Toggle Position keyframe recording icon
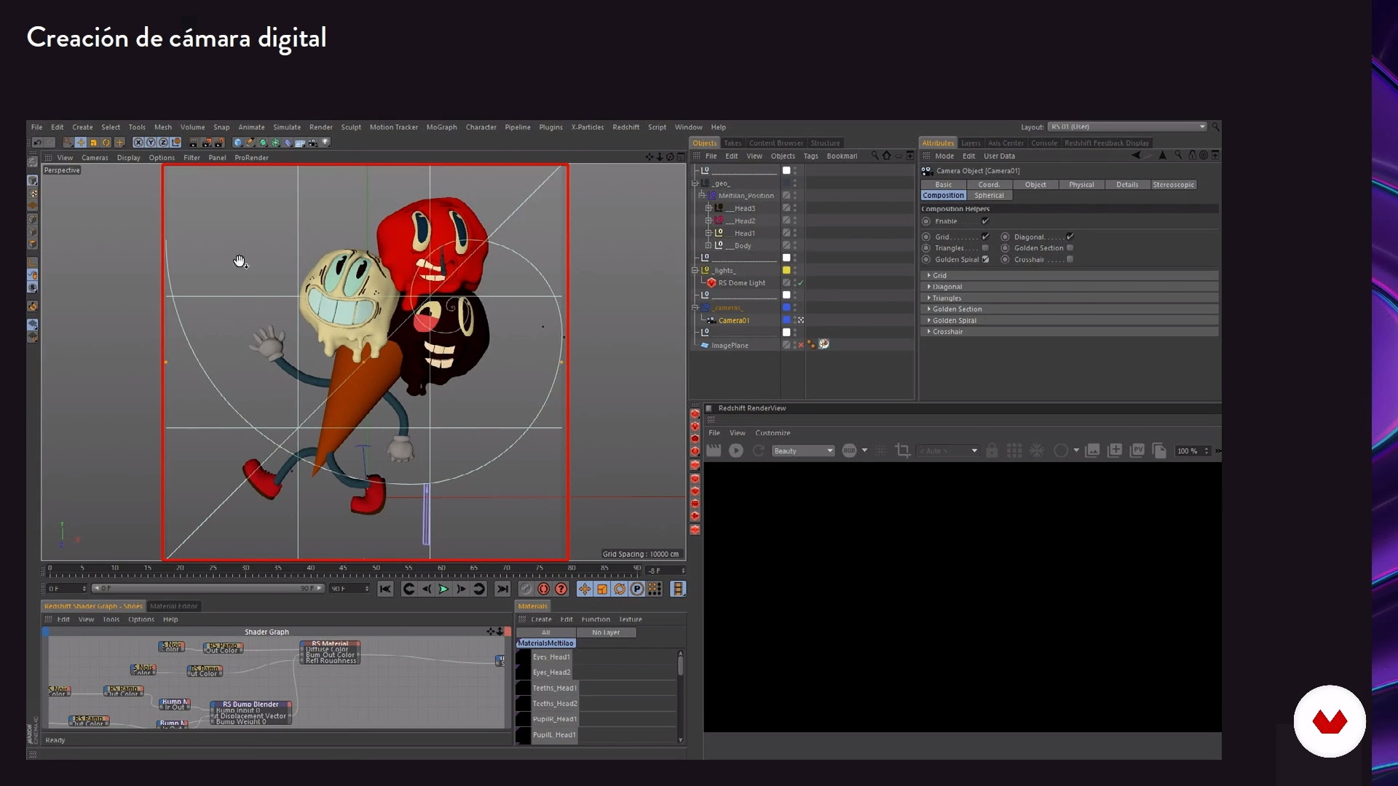1398x786 pixels. tap(585, 589)
